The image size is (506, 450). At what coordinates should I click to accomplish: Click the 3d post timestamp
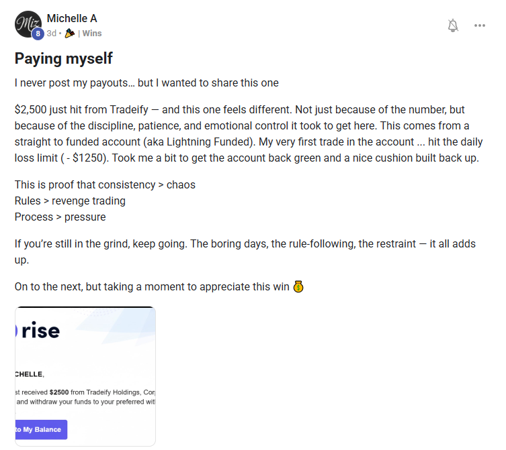[x=51, y=33]
